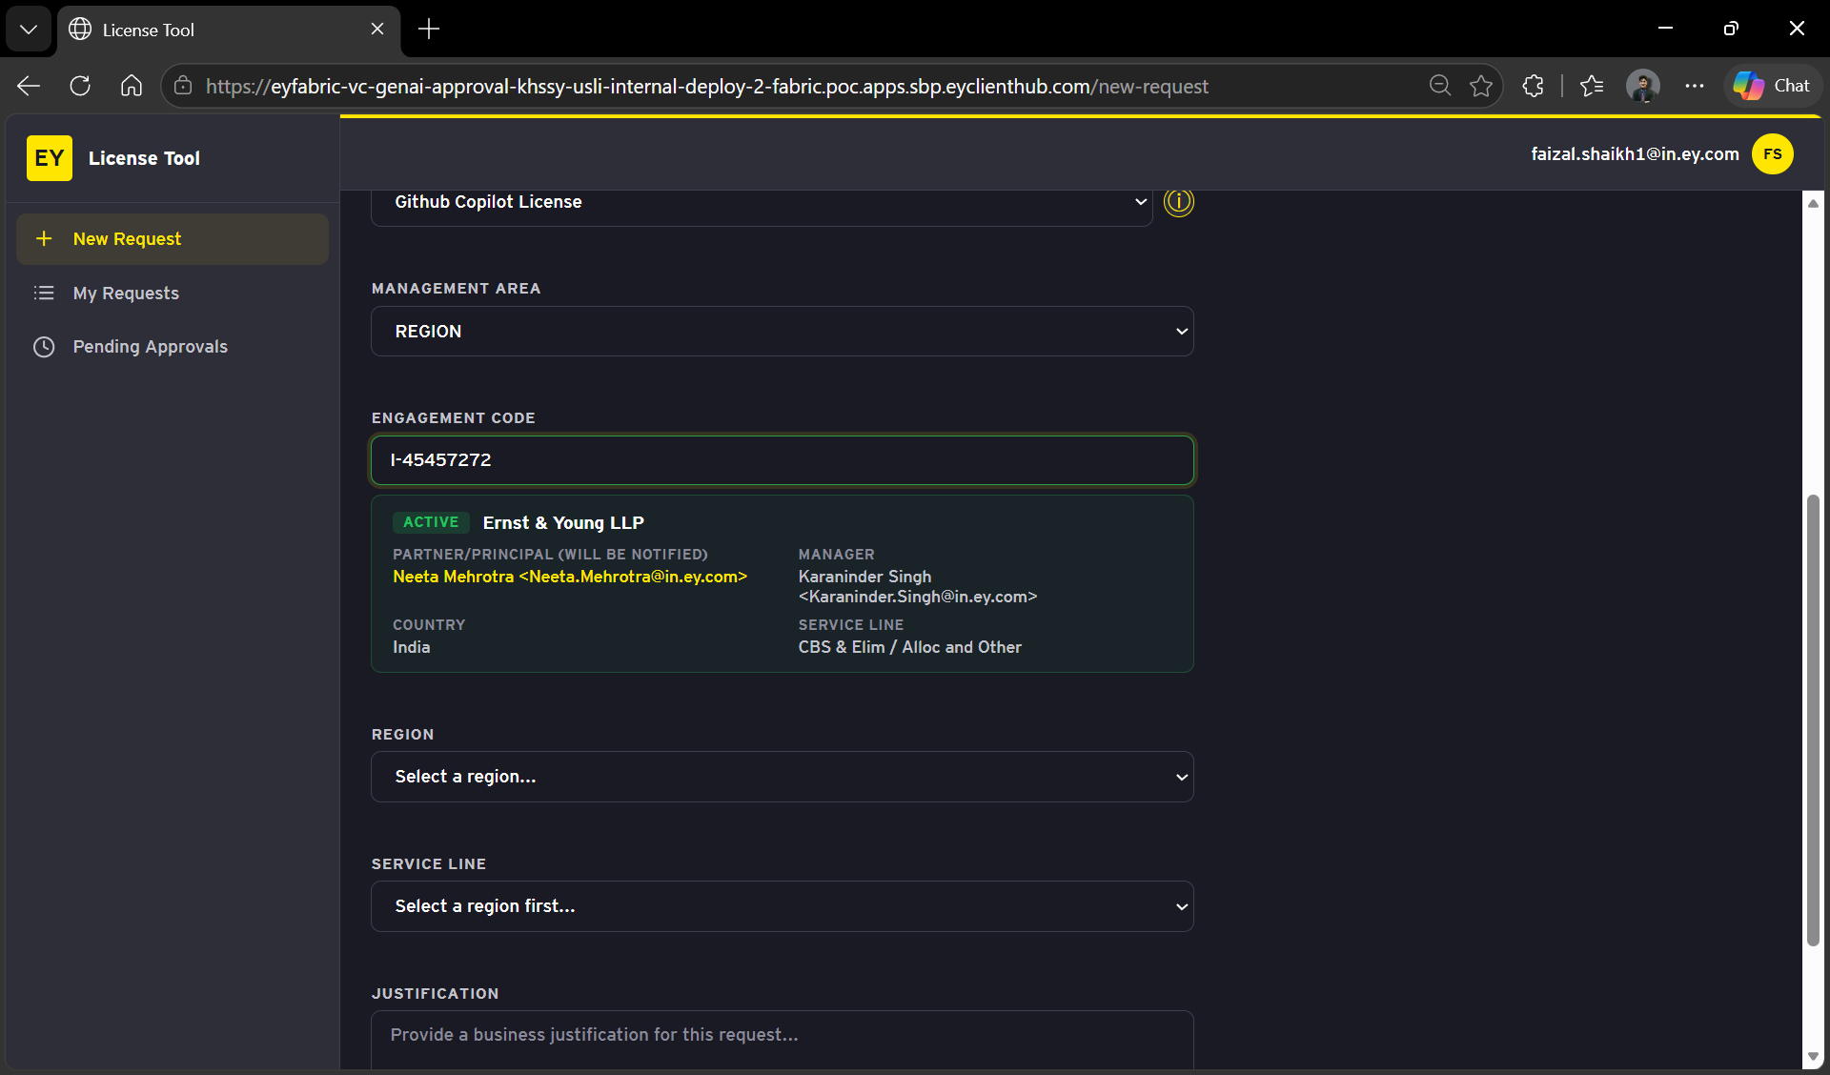Open the tab search dropdown

(29, 30)
